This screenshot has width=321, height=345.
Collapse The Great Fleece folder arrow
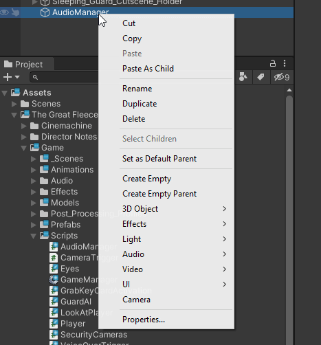pos(14,115)
